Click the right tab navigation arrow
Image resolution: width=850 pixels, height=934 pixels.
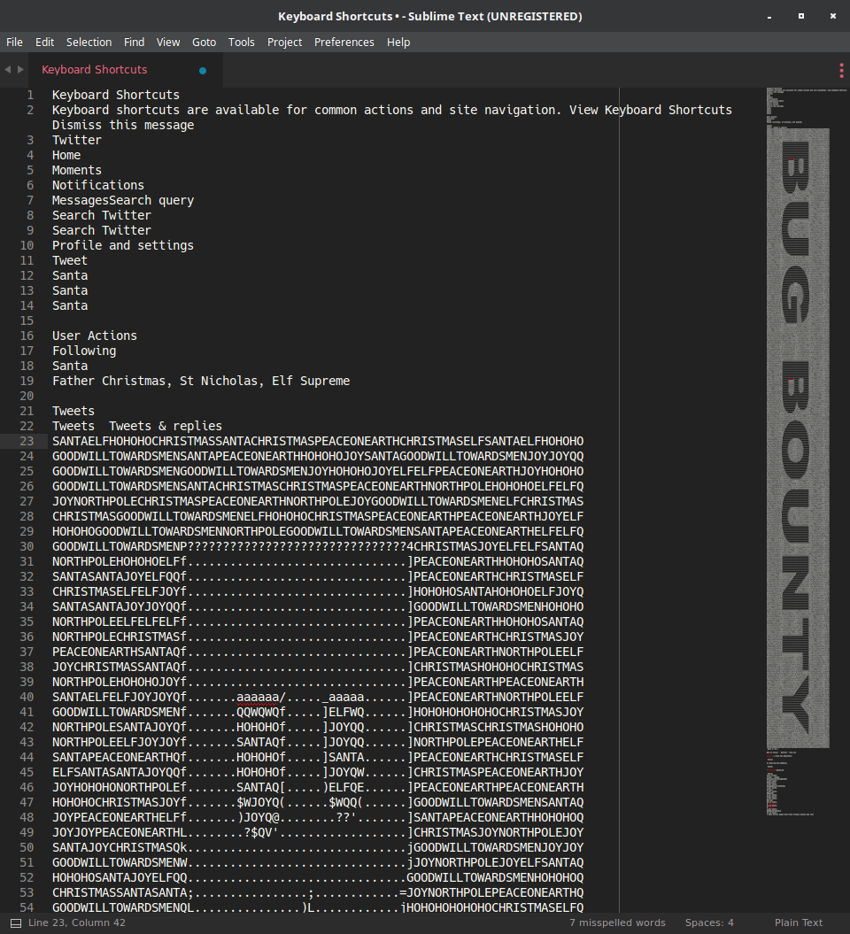(x=19, y=70)
